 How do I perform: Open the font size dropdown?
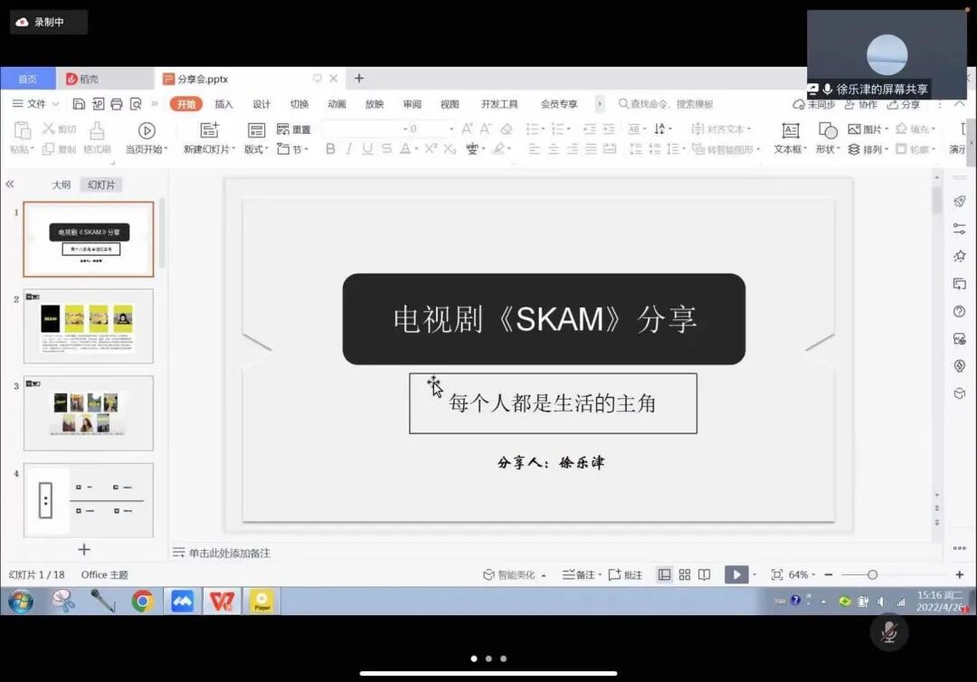click(451, 129)
